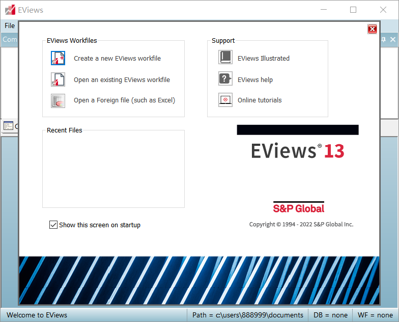Click the Command pane title
The width and height of the screenshot is (399, 322).
click(10, 40)
